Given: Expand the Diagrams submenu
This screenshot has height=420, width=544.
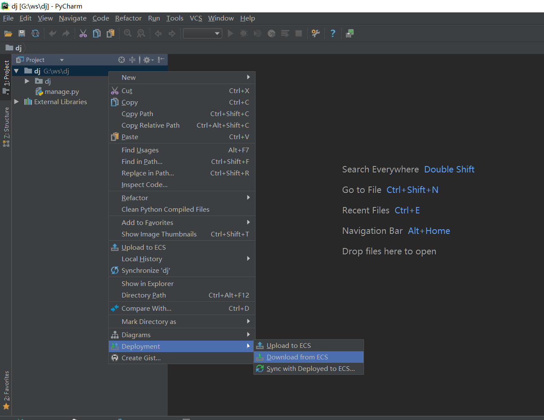Looking at the screenshot, I should [182, 335].
